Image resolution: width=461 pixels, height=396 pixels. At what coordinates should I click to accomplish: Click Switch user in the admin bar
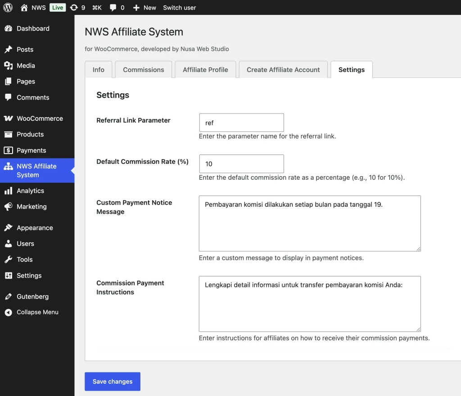click(179, 8)
